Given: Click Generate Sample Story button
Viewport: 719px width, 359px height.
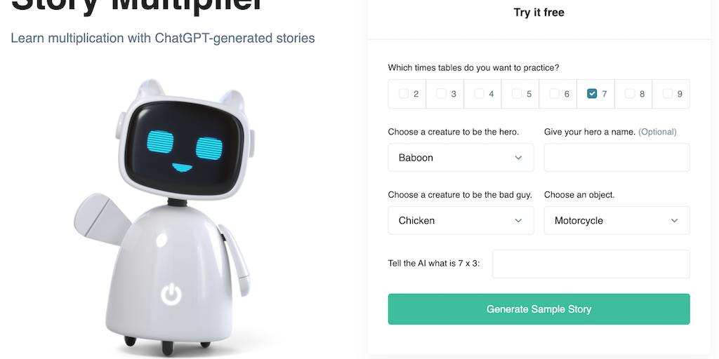Looking at the screenshot, I should click(539, 309).
